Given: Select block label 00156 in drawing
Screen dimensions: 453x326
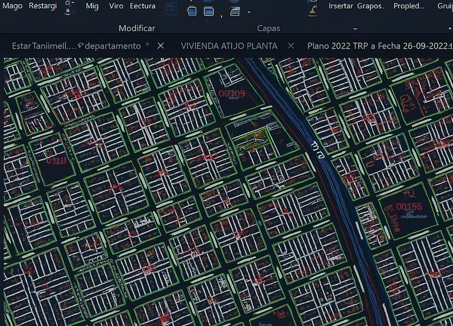Looking at the screenshot, I should pos(409,207).
